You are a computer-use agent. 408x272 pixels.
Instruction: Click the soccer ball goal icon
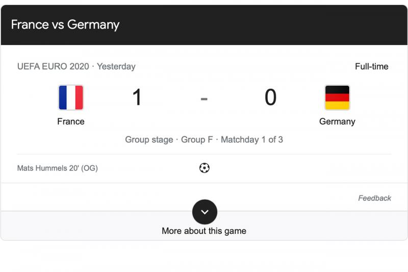(205, 168)
